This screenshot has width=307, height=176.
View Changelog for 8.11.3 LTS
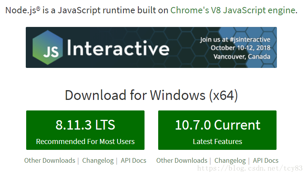(98, 161)
